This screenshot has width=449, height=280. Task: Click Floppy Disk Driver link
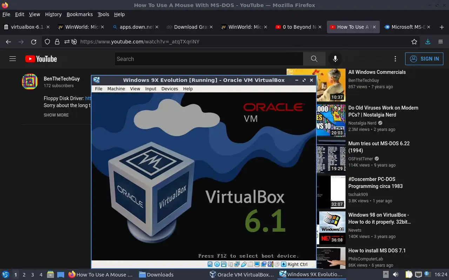(x=88, y=98)
